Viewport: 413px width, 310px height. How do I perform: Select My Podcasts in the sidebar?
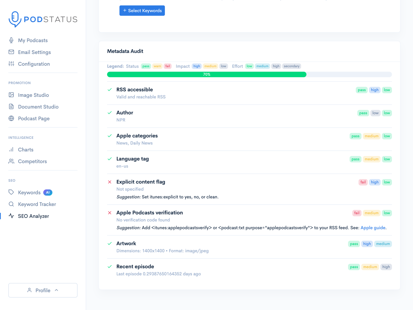pos(33,40)
